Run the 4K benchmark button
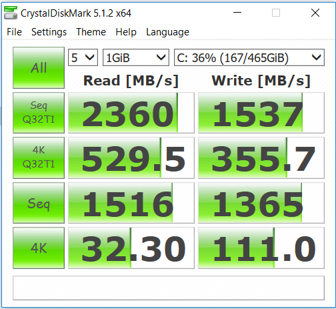 pyautogui.click(x=39, y=248)
